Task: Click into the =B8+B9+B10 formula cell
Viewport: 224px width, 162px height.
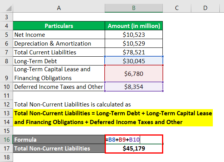Action: (134, 139)
